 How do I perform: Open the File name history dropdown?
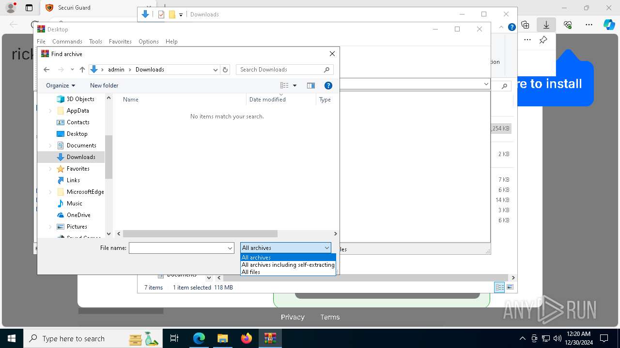pos(230,248)
